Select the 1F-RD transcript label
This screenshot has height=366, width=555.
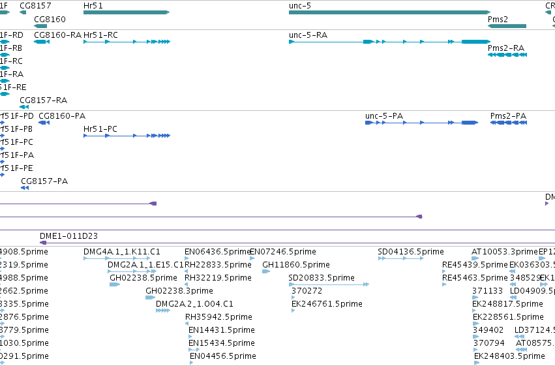tap(12, 35)
